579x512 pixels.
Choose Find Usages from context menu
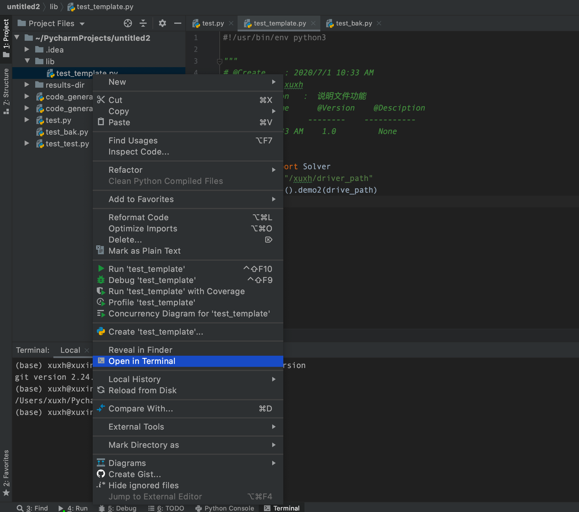tap(188, 140)
